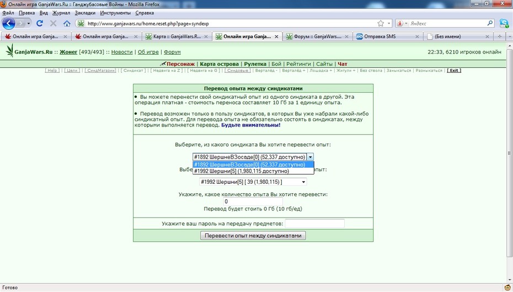
Task: Open the Вид menu
Action: pos(44,13)
